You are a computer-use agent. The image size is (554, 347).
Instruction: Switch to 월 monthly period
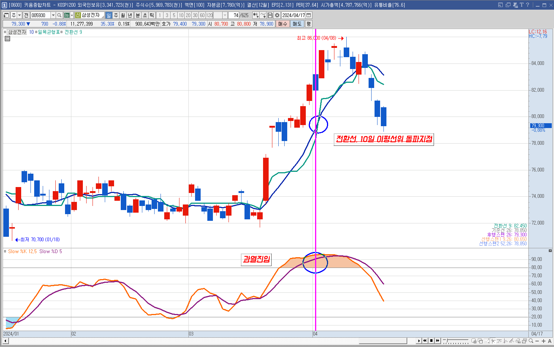123,15
